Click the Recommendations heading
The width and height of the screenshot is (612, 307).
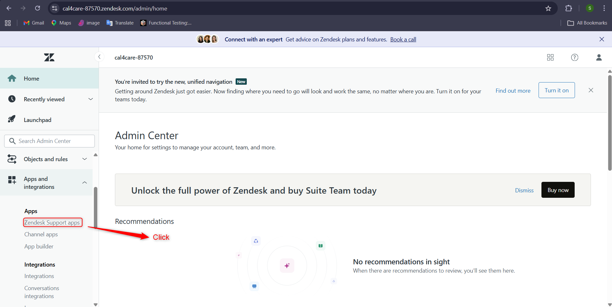(x=144, y=221)
